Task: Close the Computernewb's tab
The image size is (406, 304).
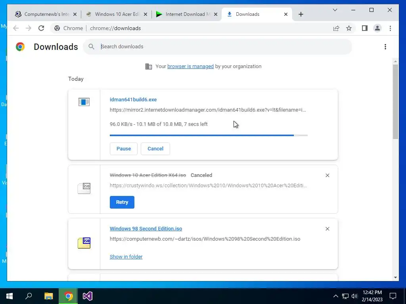Action: tap(75, 14)
